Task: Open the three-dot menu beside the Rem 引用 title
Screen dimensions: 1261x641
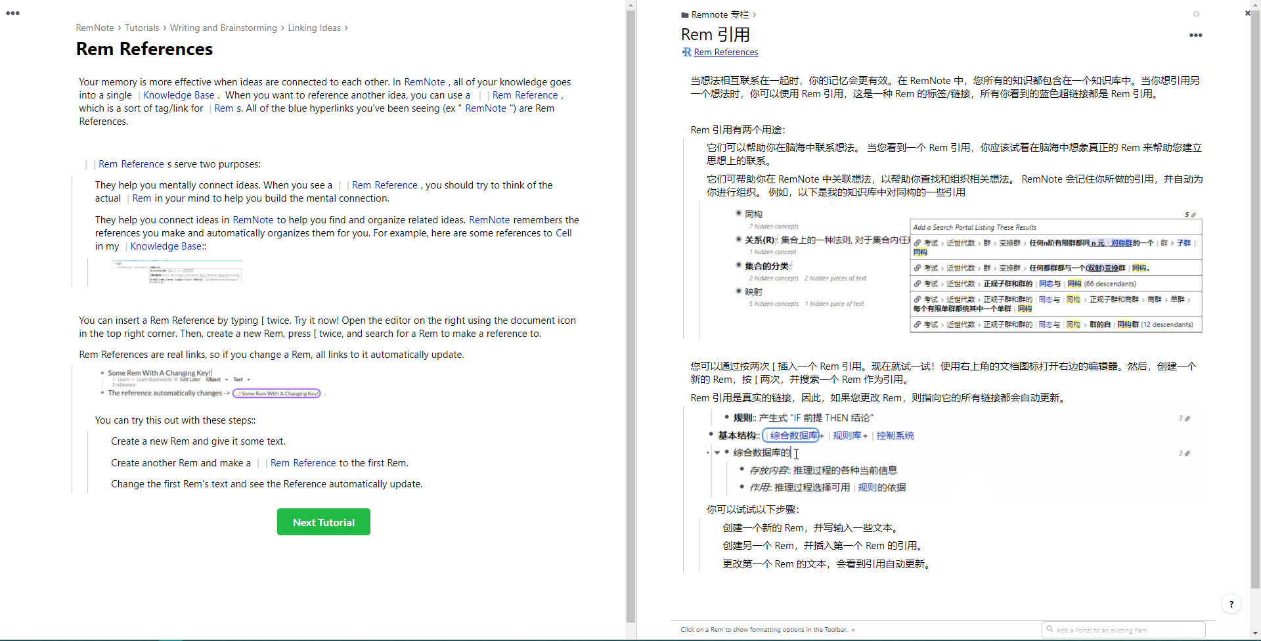Action: coord(1195,35)
